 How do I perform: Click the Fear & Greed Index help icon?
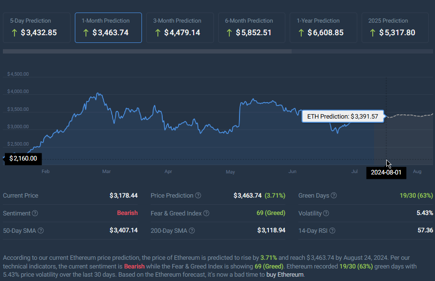coord(207,213)
